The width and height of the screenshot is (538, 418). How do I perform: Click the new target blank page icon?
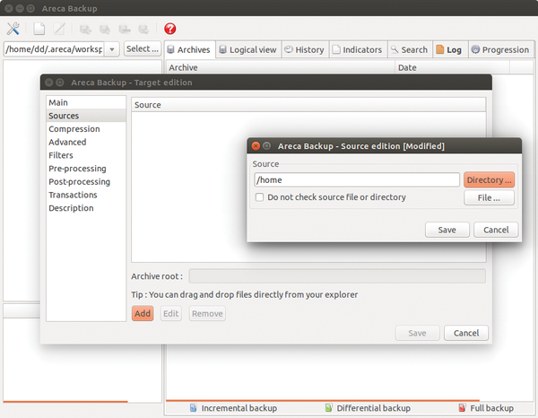coord(39,29)
